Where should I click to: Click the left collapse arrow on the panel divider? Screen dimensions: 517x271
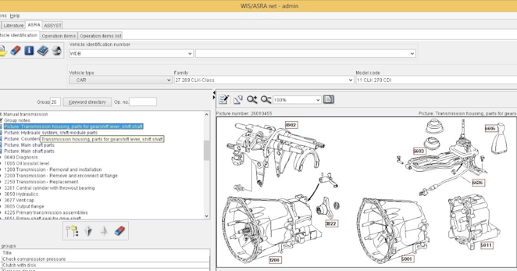214,92
